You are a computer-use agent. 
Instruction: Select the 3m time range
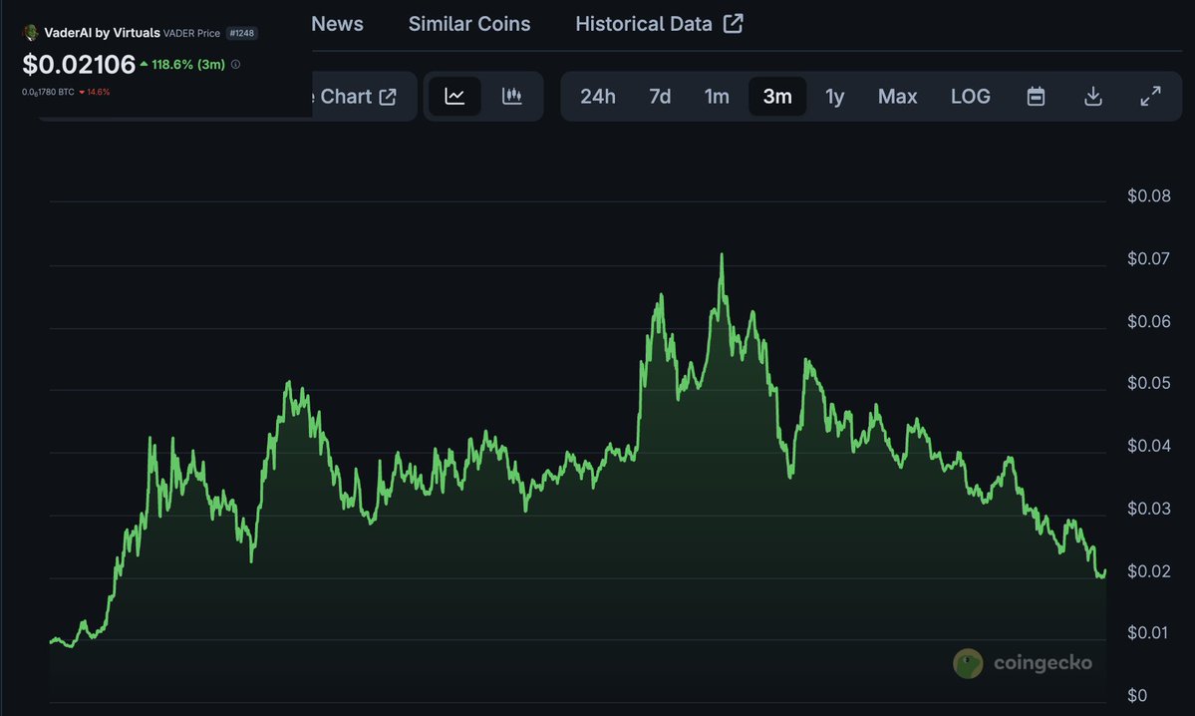(x=777, y=96)
